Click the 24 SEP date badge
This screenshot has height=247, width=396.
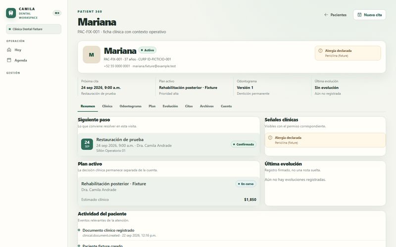(x=87, y=144)
